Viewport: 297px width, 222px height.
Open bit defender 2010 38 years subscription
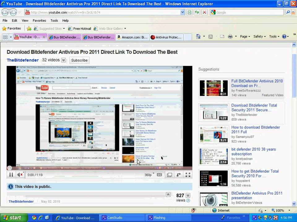[253, 152]
